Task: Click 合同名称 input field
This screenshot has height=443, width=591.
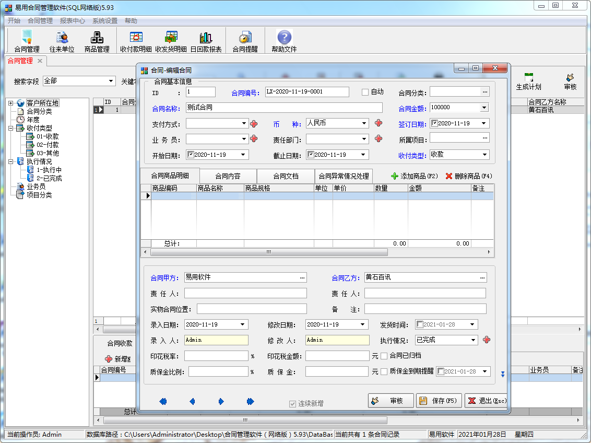Action: tap(284, 108)
